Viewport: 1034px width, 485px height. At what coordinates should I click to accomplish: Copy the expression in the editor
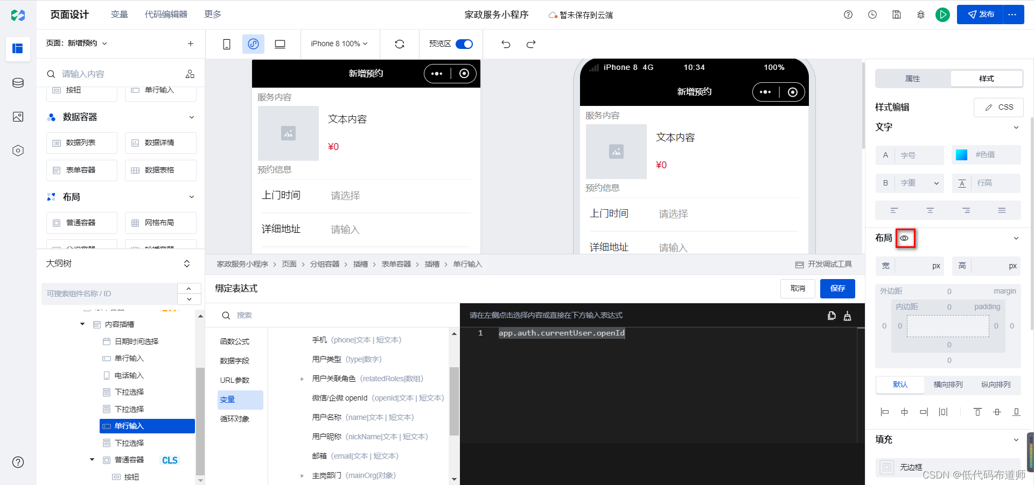pos(832,316)
